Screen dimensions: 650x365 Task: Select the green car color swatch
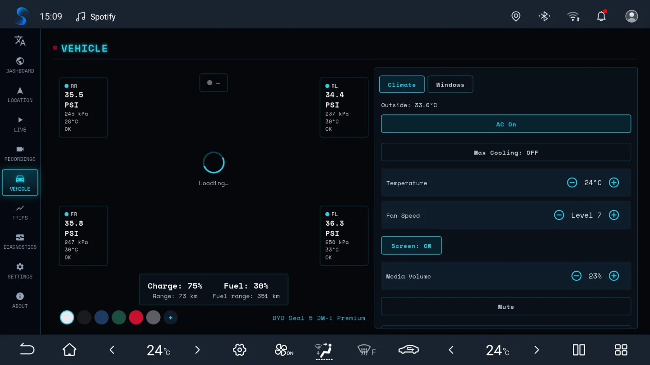coord(119,317)
